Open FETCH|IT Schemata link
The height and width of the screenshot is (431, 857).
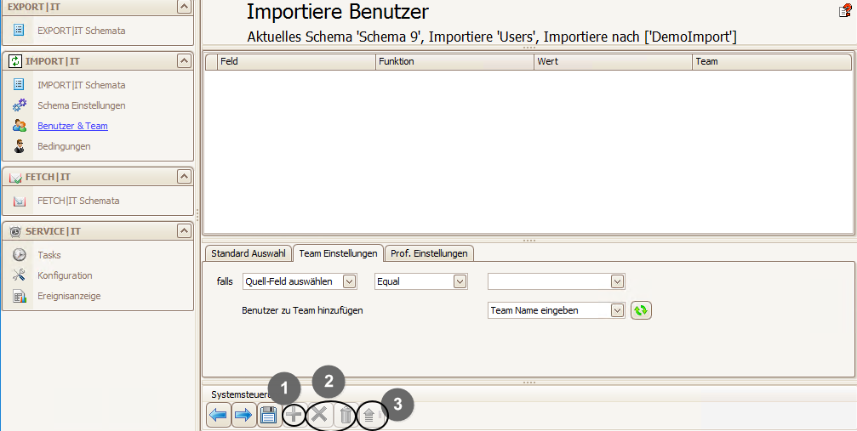(x=78, y=201)
